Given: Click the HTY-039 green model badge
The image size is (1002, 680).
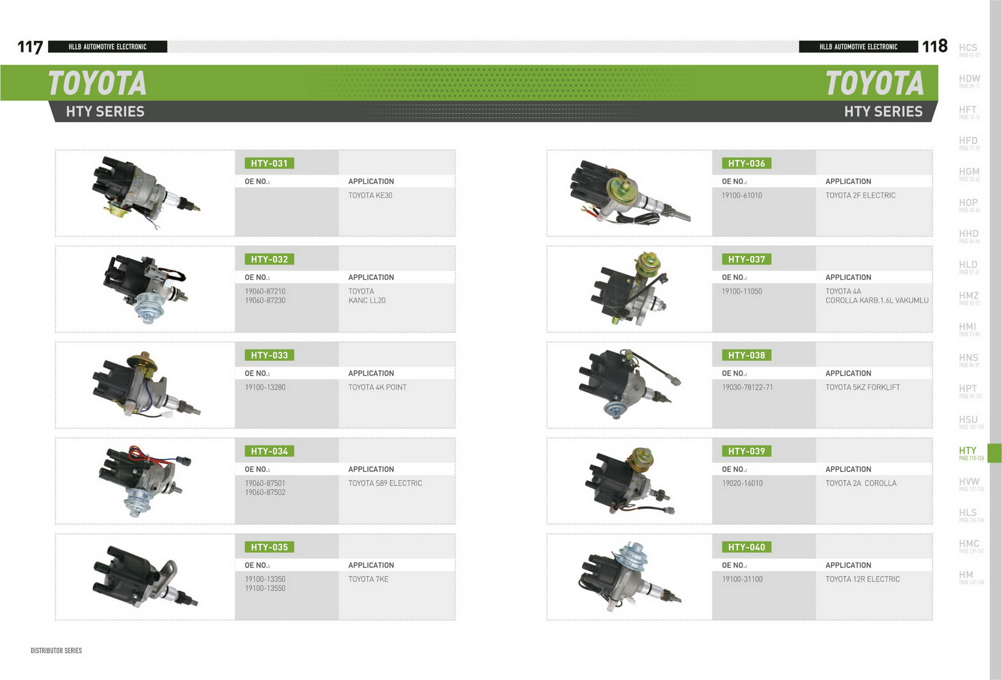Looking at the screenshot, I should [x=746, y=451].
